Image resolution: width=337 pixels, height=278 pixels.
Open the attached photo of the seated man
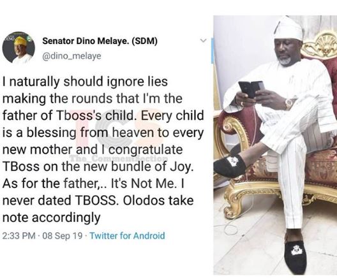pos(275,145)
